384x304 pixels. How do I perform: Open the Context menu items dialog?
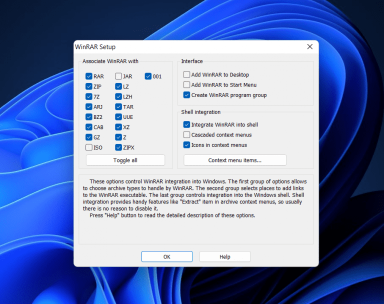point(235,160)
